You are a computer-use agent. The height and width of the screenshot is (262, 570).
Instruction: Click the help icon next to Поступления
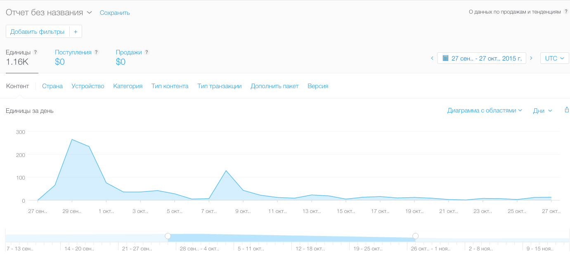pos(96,52)
